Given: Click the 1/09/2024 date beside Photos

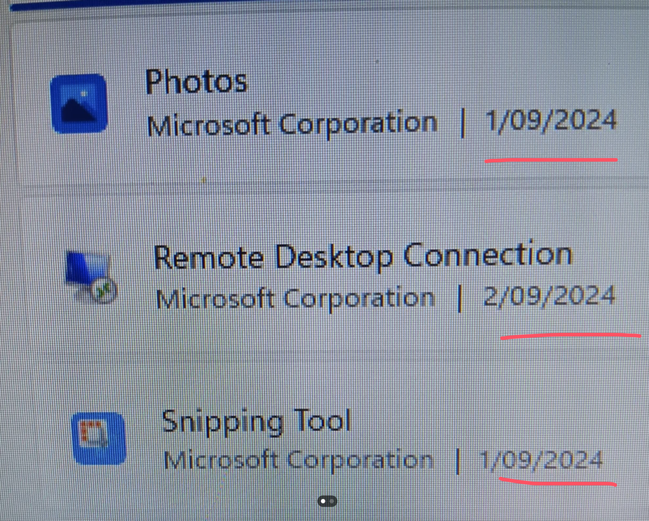Looking at the screenshot, I should click(x=551, y=121).
